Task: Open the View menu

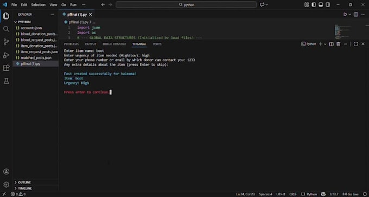Action: click(x=53, y=5)
